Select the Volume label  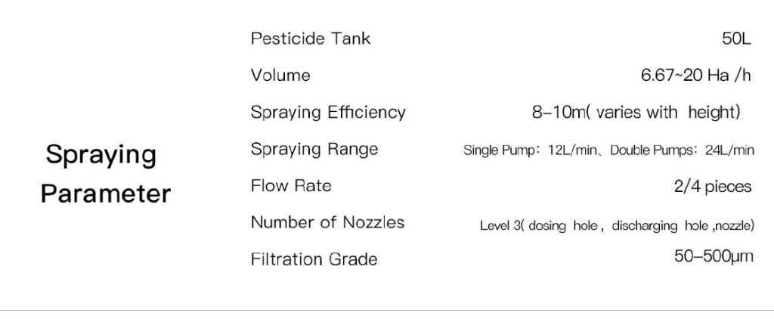click(x=280, y=76)
